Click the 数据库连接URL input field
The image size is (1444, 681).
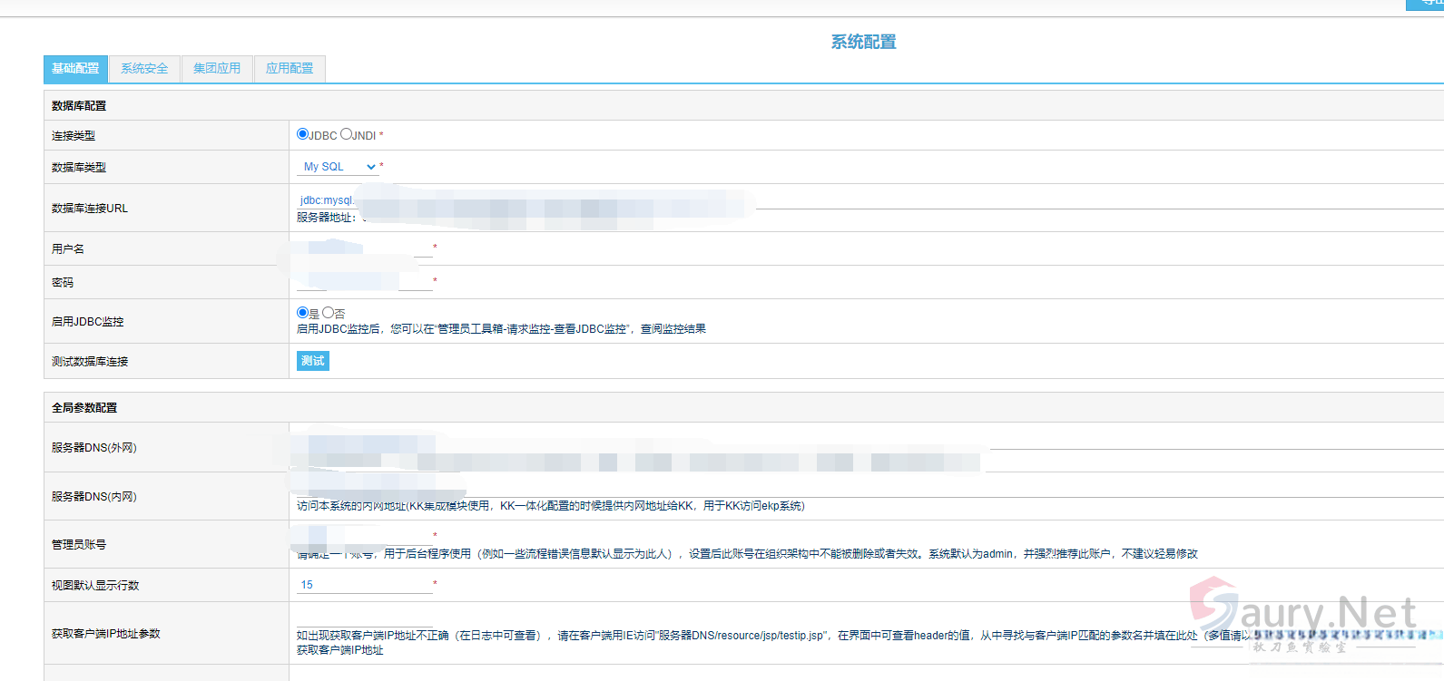[x=869, y=200]
